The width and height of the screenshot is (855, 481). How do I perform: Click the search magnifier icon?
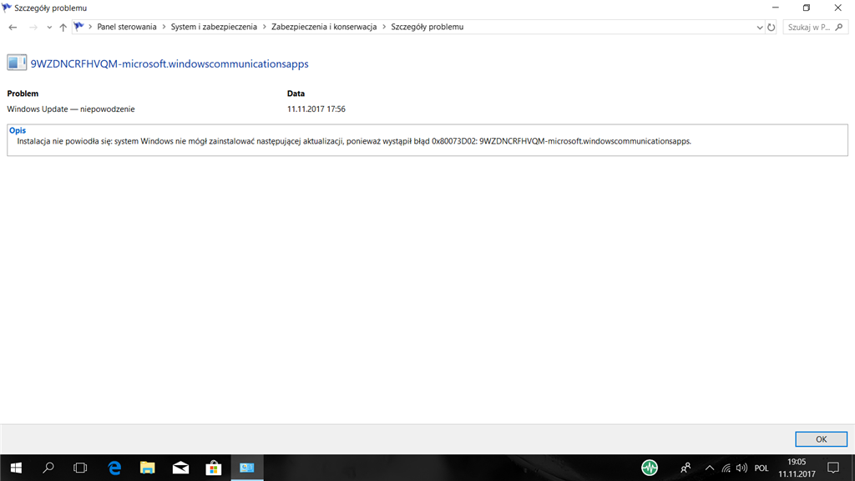click(x=839, y=28)
